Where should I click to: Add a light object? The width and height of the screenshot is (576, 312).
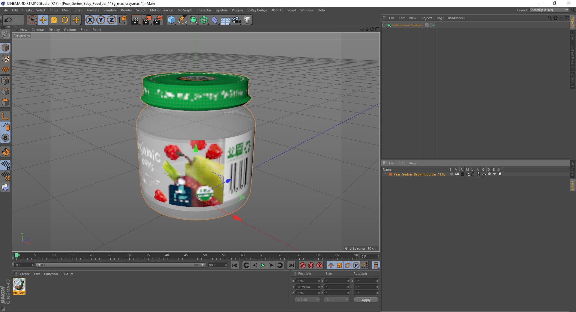coord(247,20)
